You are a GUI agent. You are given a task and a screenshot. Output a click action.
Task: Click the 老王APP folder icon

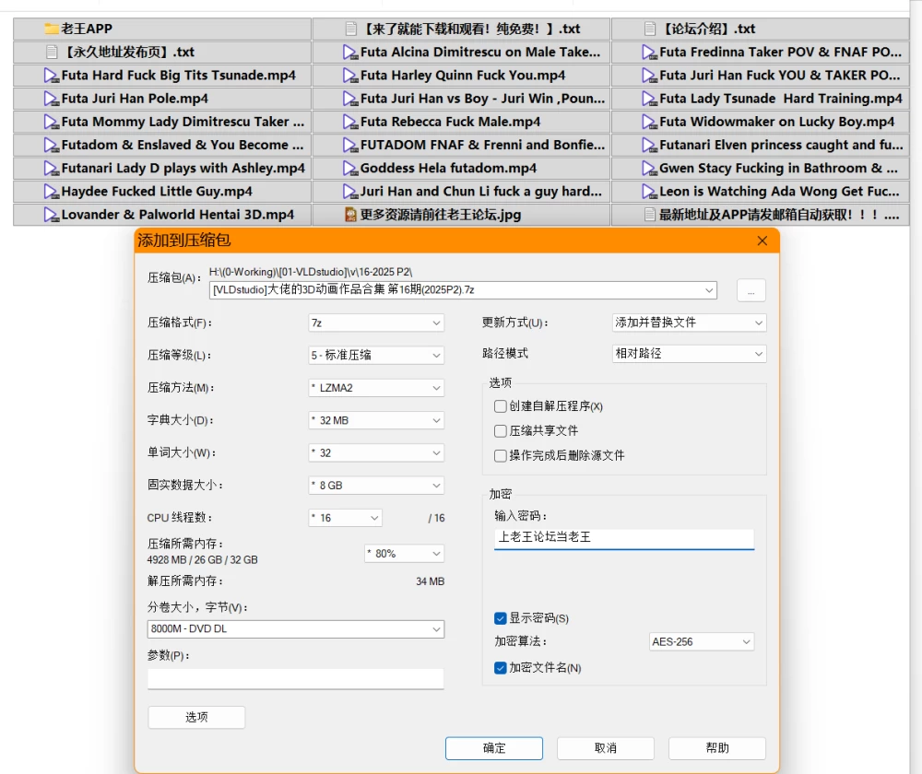52,29
